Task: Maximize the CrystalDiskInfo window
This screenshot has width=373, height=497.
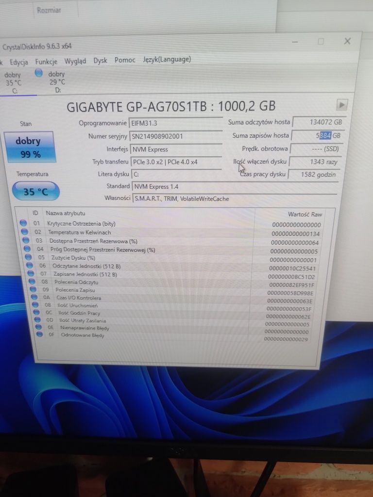Action: click(321, 42)
